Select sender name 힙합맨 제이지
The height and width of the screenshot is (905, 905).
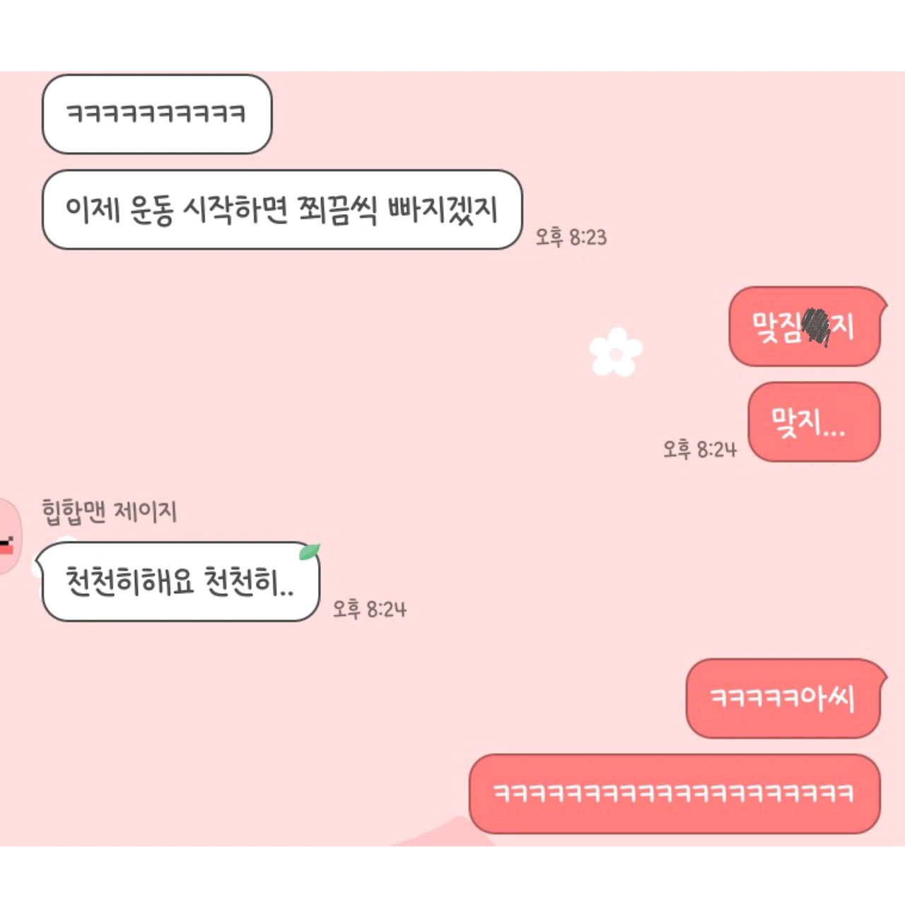point(110,510)
